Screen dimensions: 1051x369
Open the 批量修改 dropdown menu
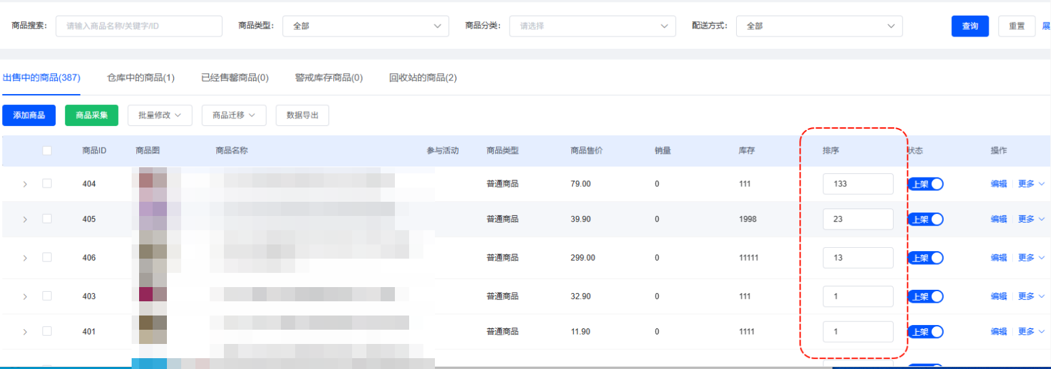[x=160, y=115]
